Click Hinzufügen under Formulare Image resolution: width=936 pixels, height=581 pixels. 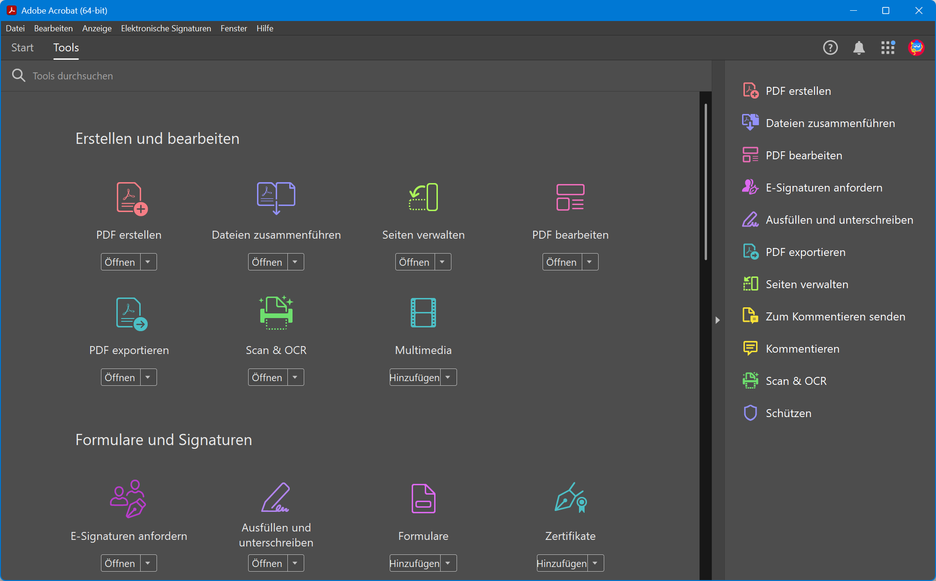(x=414, y=563)
